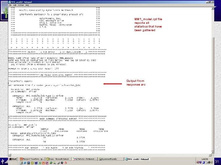Click 'NUMBER OF EVENTS SINCE LAST RESET: 175'

coord(33,69)
